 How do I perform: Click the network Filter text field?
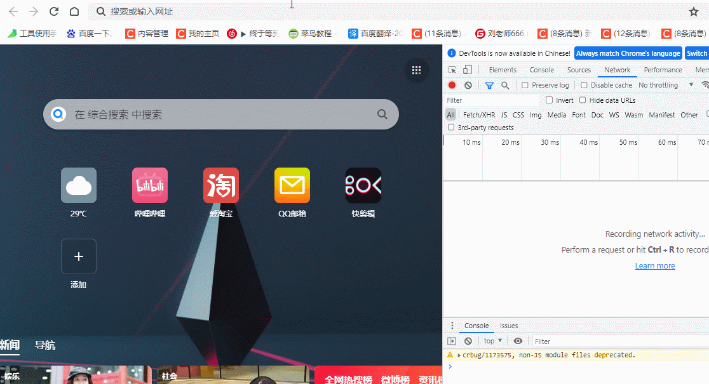(x=493, y=100)
